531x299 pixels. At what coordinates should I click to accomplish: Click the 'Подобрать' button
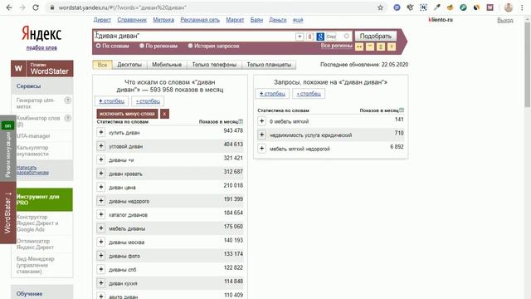coord(375,36)
